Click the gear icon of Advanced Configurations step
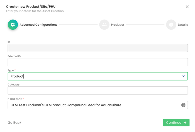The height and width of the screenshot is (132, 195). [x=13, y=25]
